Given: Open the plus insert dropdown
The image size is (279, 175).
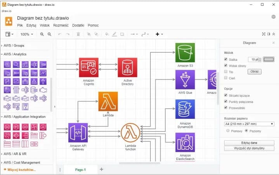Looking at the screenshot, I should 159,34.
